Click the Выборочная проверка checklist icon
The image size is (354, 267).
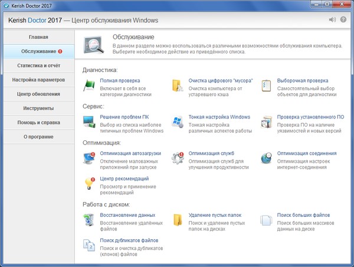point(267,86)
